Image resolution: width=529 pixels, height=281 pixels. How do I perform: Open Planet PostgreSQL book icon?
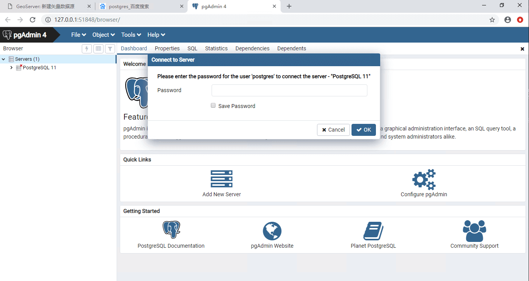[373, 231]
